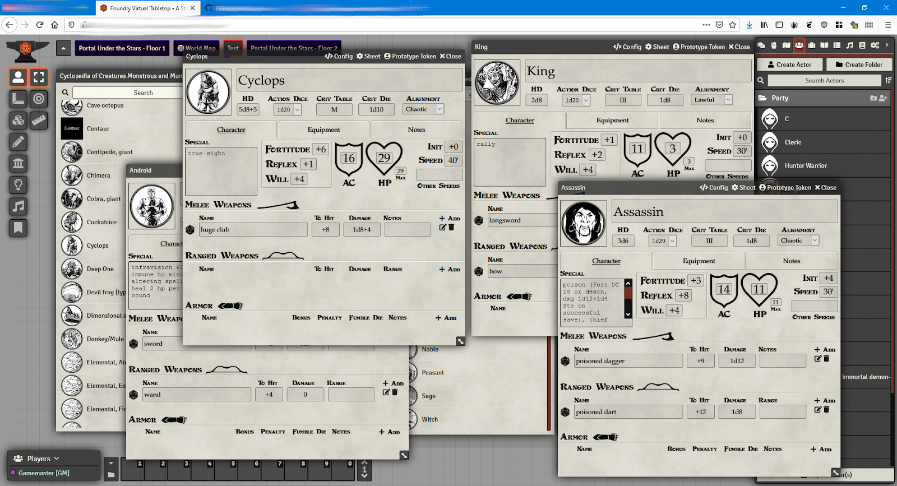Delete the Cyclops huge club weapon
897x486 pixels.
(x=451, y=227)
